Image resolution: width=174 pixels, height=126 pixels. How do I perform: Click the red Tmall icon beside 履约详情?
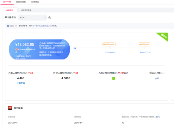click(10, 108)
